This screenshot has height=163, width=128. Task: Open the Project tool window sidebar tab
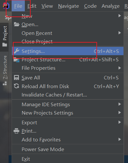(5, 36)
